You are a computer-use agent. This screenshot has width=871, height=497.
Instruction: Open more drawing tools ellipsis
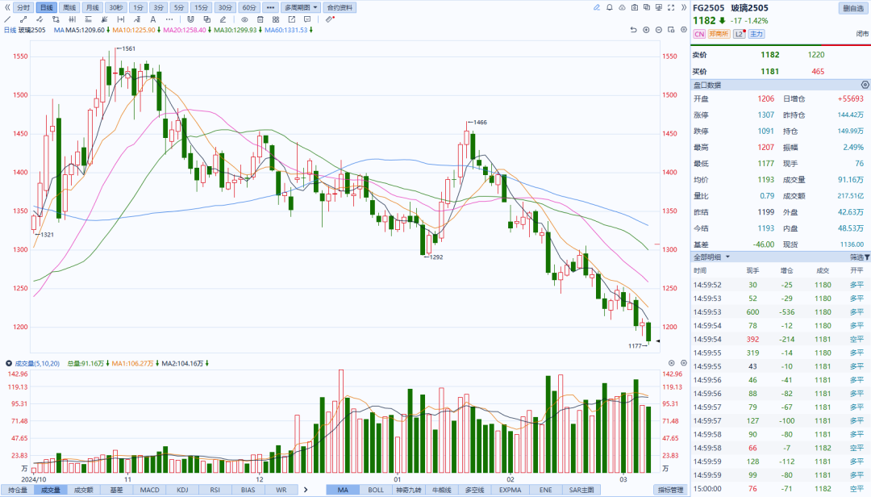(169, 19)
